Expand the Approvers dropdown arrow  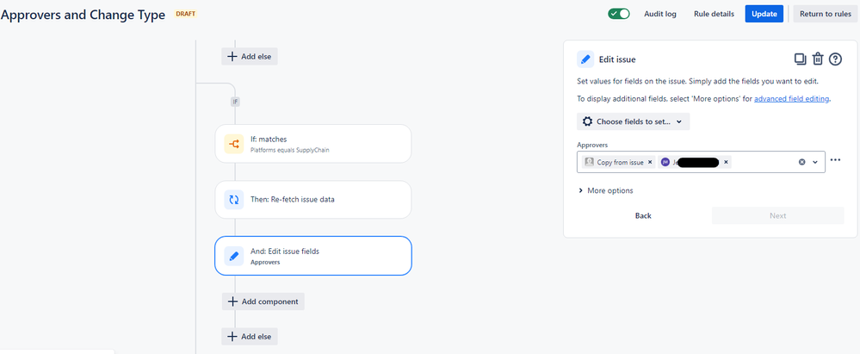pyautogui.click(x=815, y=162)
